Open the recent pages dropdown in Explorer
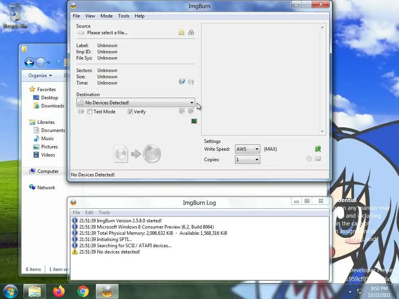 (x=49, y=63)
